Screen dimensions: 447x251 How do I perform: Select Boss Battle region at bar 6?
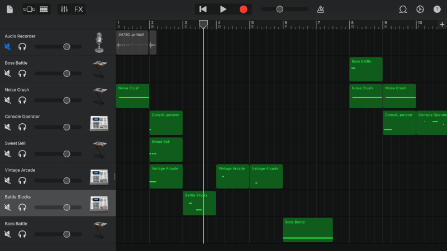[x=308, y=230]
